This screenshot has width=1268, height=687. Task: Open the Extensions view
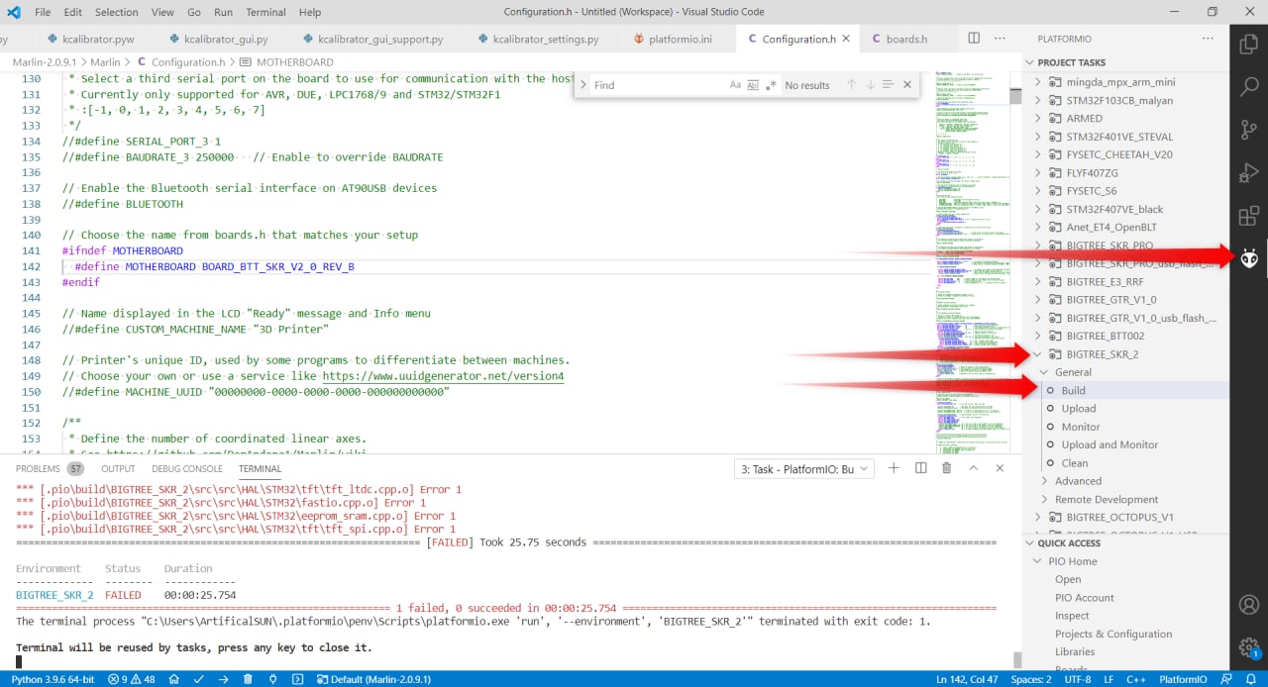[1249, 215]
